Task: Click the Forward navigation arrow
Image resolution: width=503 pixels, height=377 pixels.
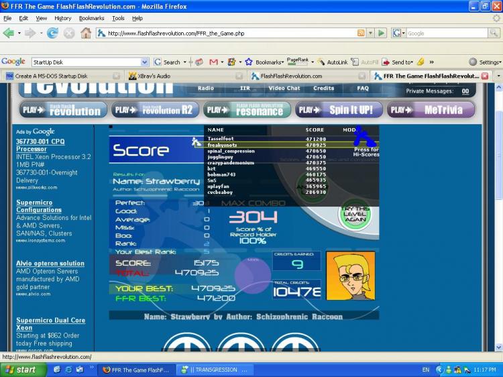Action: point(30,33)
